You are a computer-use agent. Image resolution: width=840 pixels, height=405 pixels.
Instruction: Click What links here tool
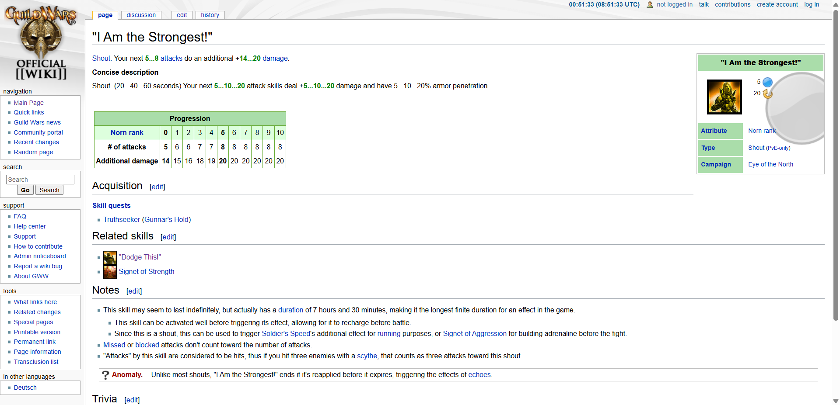35,302
